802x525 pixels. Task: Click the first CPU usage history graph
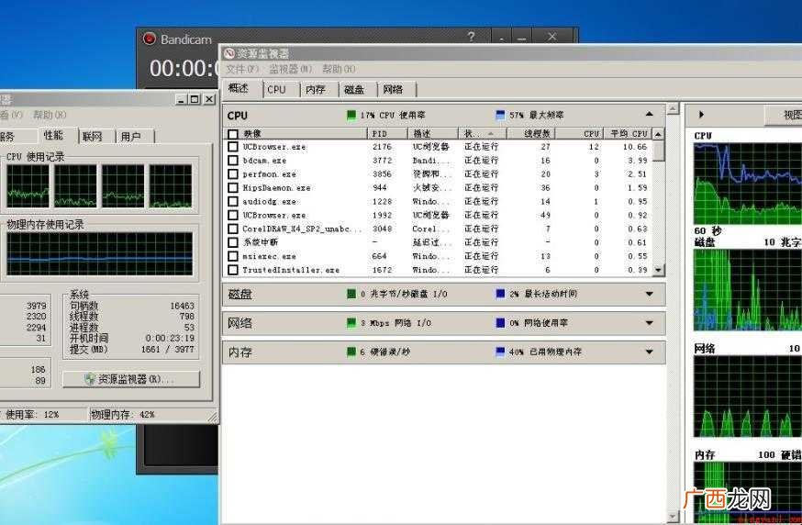coord(28,186)
